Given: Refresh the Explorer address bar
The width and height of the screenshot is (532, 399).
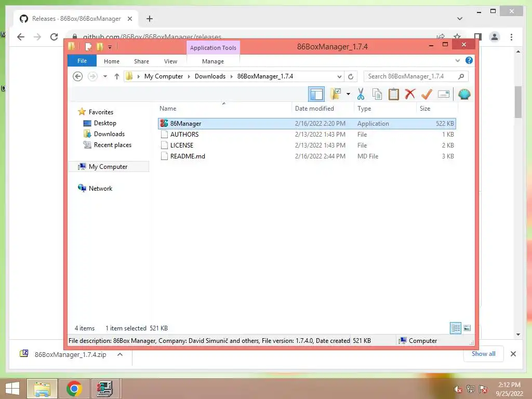Looking at the screenshot, I should (351, 76).
